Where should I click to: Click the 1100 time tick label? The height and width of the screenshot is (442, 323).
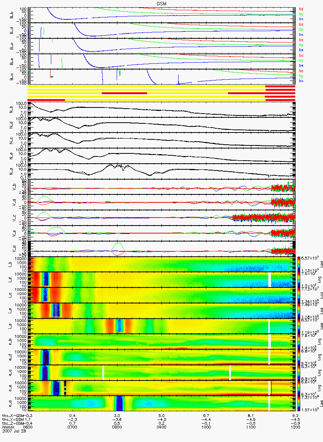coord(251,427)
